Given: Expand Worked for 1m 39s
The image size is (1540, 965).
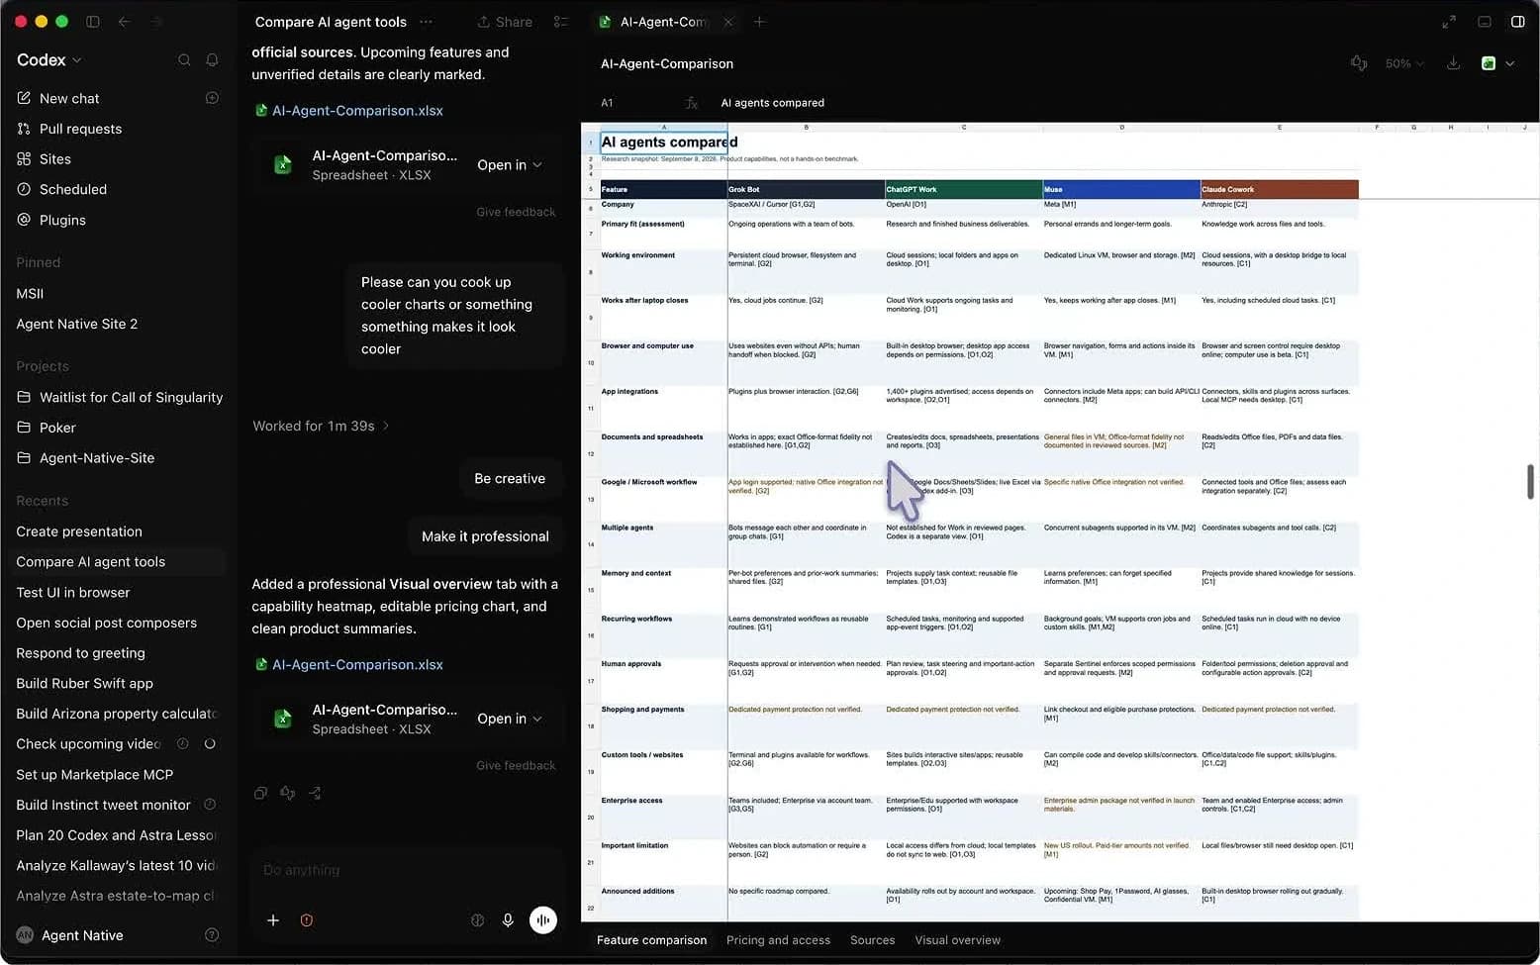Looking at the screenshot, I should (x=321, y=426).
